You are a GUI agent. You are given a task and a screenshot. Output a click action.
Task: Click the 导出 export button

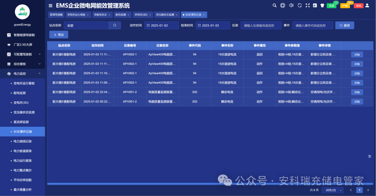pos(59,34)
